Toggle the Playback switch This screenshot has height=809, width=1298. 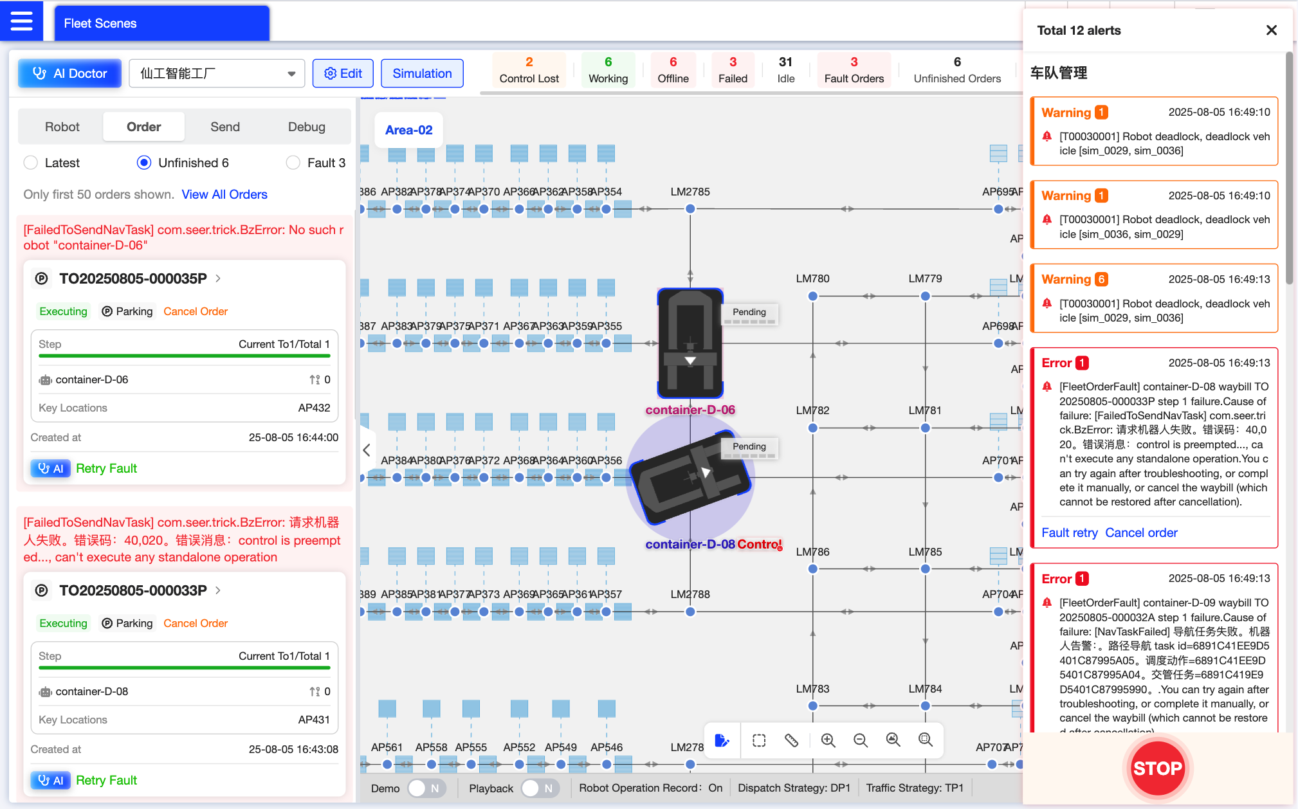[539, 788]
